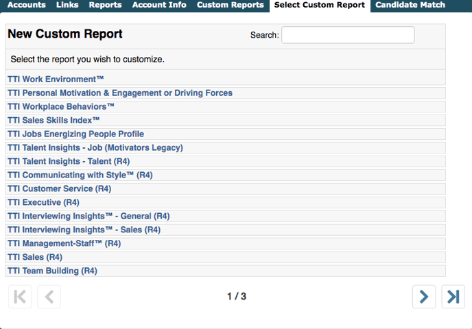Viewport: 472px width, 329px height.
Task: Switch to the Links tab
Action: [x=67, y=5]
